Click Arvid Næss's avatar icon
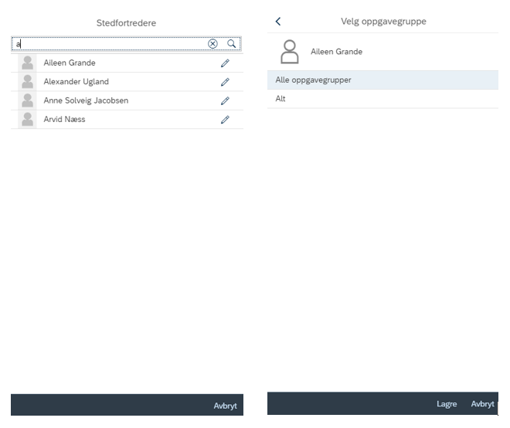510x428 pixels. pos(27,120)
